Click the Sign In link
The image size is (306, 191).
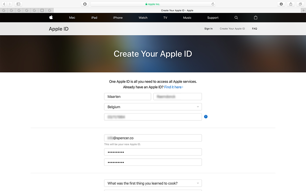[208, 29]
